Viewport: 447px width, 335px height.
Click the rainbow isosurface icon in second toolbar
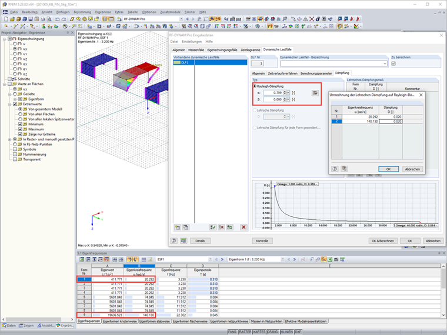[291, 26]
